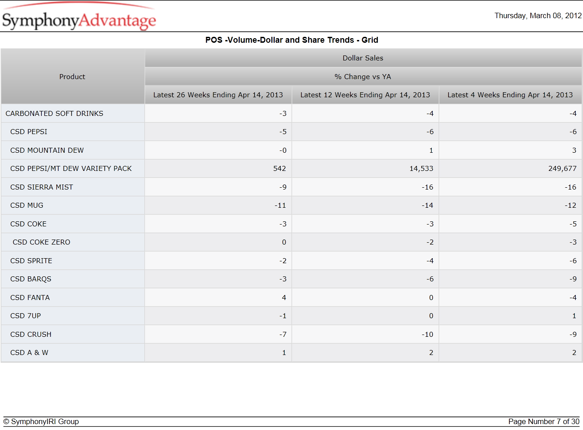Select the 249,677 value in the grid
Viewport: 583px width, 430px height.
click(563, 169)
